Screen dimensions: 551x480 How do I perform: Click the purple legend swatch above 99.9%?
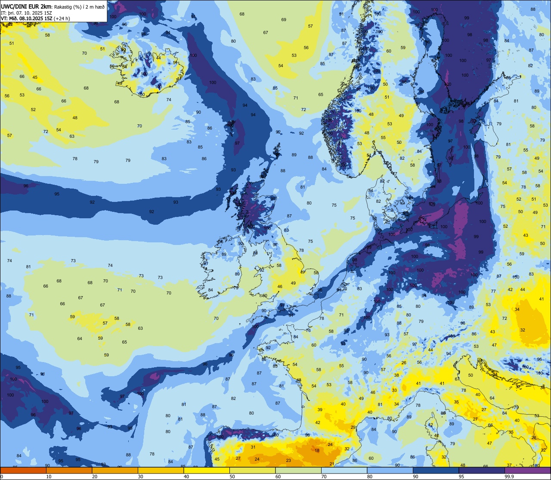(x=527, y=470)
